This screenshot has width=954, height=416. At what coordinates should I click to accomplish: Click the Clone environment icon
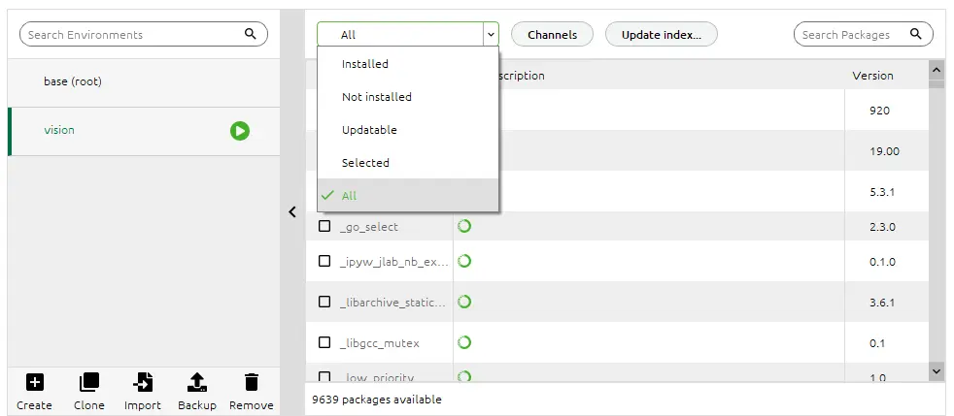(88, 382)
